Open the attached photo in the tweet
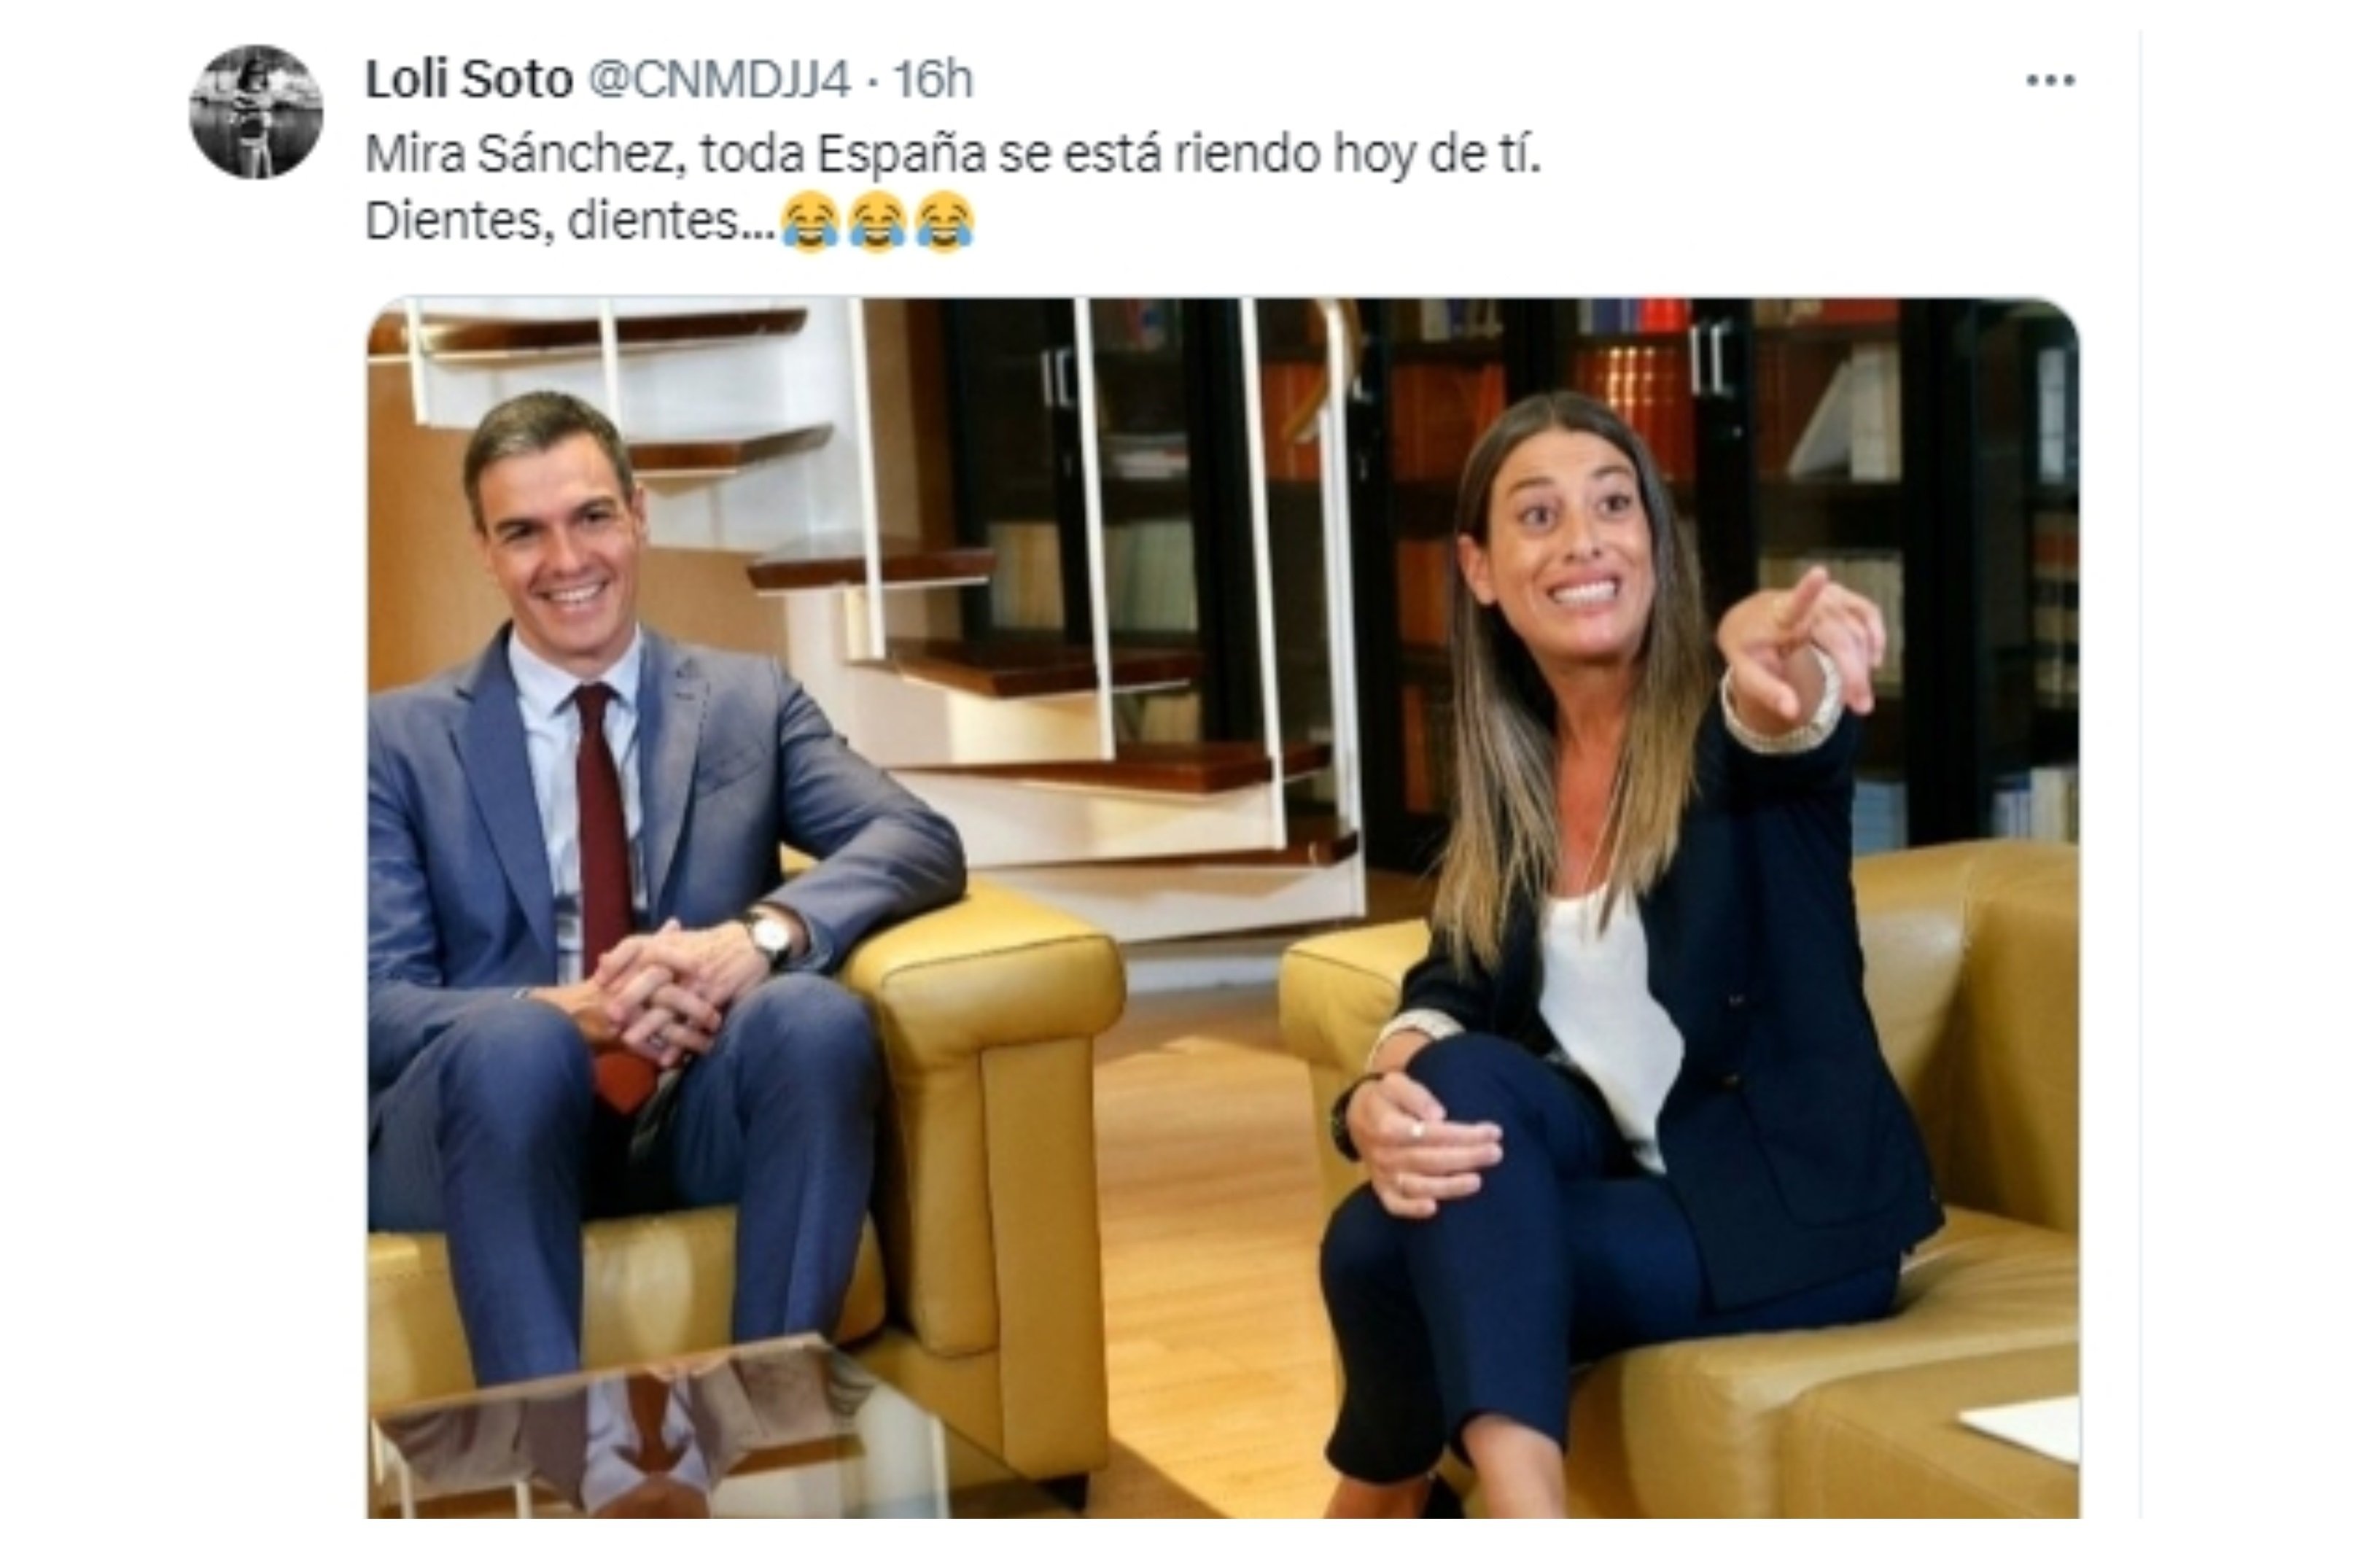 tap(1223, 908)
